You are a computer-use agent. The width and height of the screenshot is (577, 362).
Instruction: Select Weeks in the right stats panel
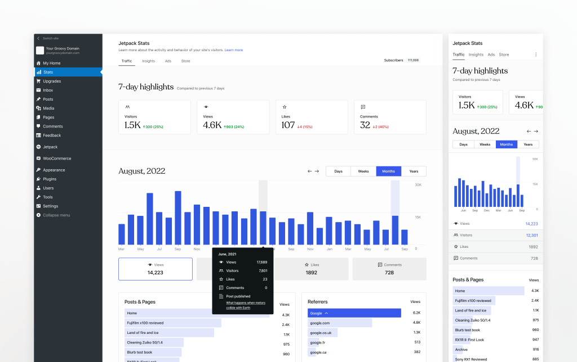(x=484, y=144)
